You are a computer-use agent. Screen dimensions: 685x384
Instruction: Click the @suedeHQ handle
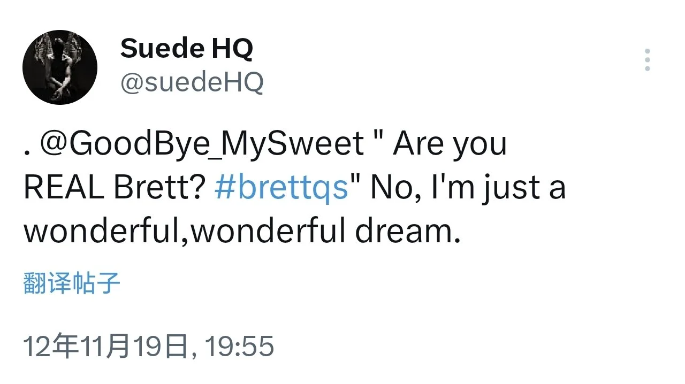coord(192,82)
